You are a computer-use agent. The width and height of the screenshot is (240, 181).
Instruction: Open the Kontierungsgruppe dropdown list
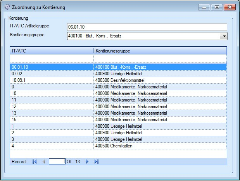223,36
